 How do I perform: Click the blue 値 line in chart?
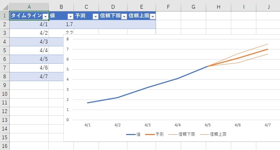tap(148, 87)
